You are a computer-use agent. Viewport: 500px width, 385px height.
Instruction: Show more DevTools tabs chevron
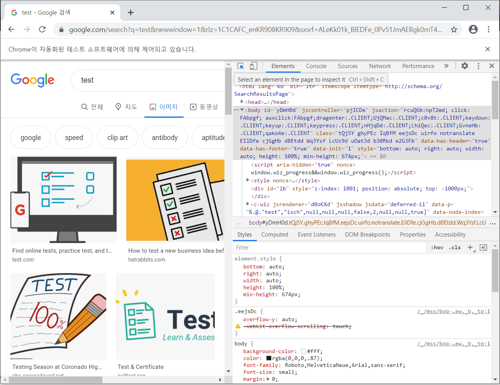[x=446, y=66]
